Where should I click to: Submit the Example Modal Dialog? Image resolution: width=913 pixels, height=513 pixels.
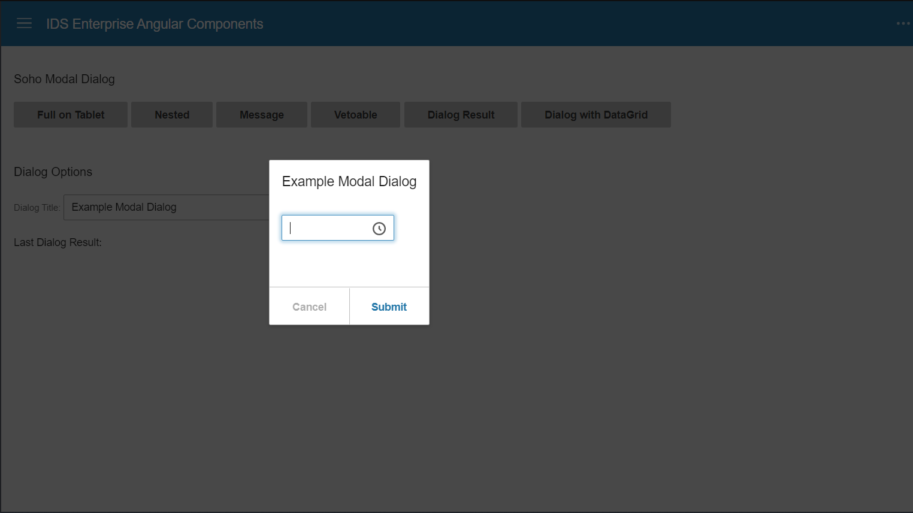coord(389,306)
